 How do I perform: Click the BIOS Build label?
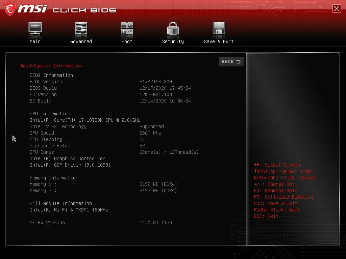[x=43, y=88]
